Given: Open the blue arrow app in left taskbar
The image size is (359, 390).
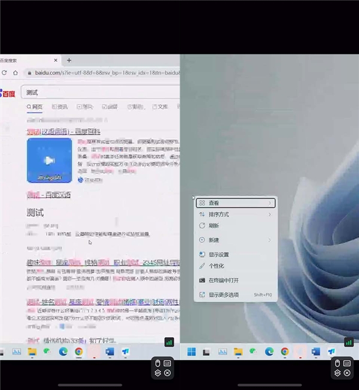Looking at the screenshot, I should click(x=126, y=351).
